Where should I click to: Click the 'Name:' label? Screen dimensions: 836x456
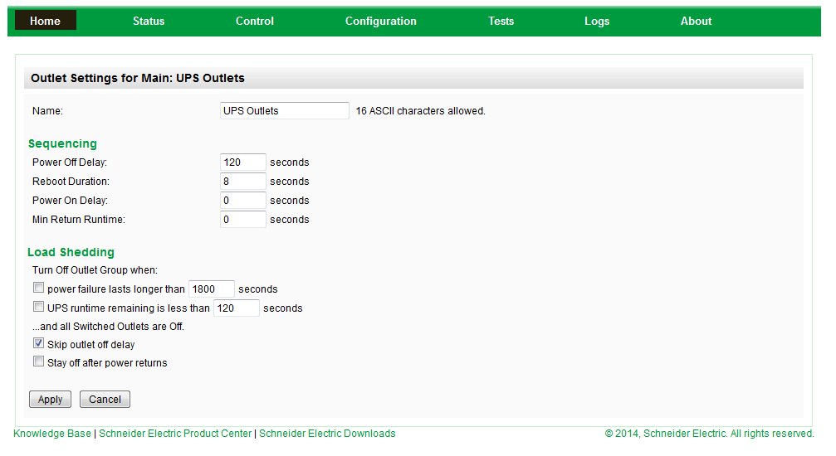pos(47,111)
